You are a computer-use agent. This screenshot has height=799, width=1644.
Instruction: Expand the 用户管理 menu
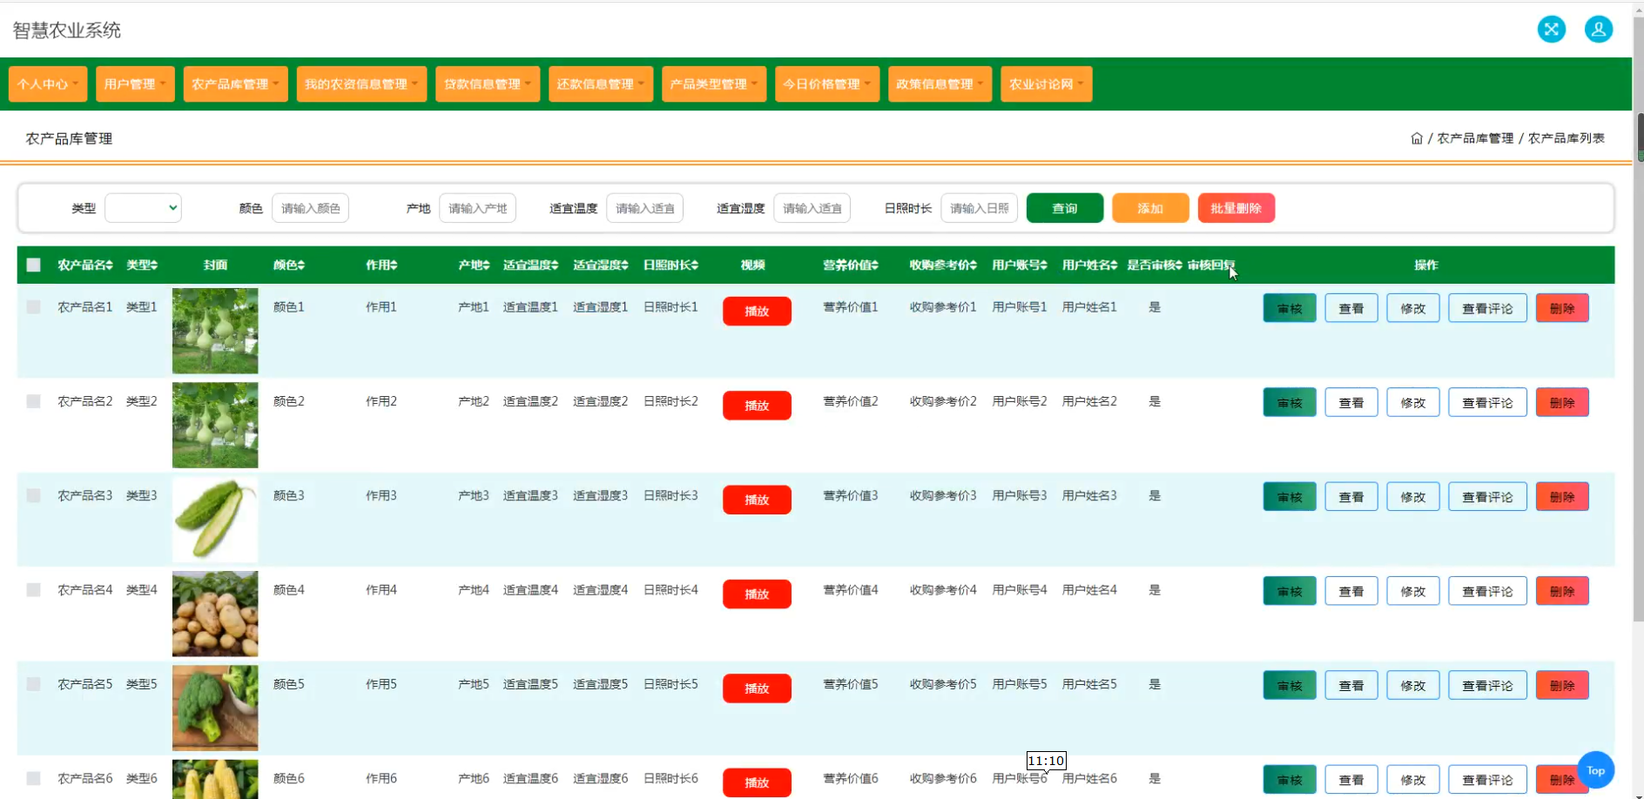[x=135, y=84]
